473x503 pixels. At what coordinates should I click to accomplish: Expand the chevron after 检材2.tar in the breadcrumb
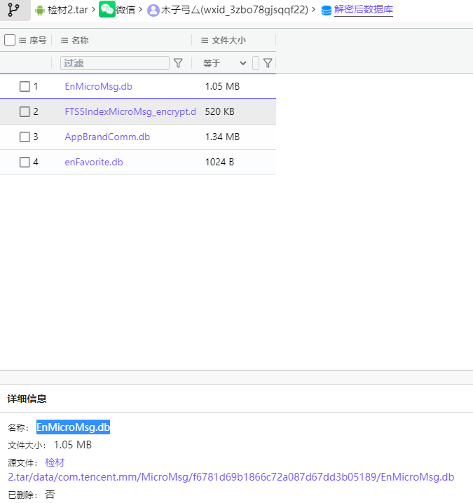(93, 10)
